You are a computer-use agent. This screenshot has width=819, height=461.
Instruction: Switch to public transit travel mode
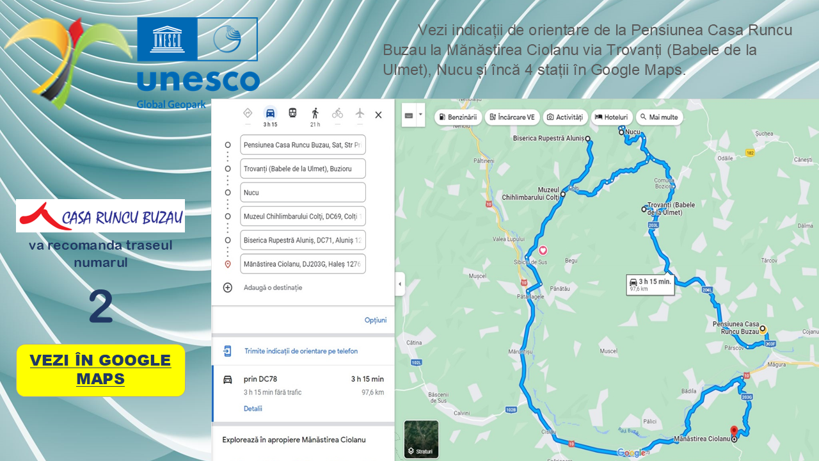(x=292, y=113)
